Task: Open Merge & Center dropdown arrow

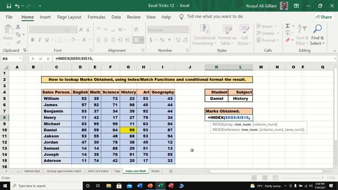Action: pos(142,40)
